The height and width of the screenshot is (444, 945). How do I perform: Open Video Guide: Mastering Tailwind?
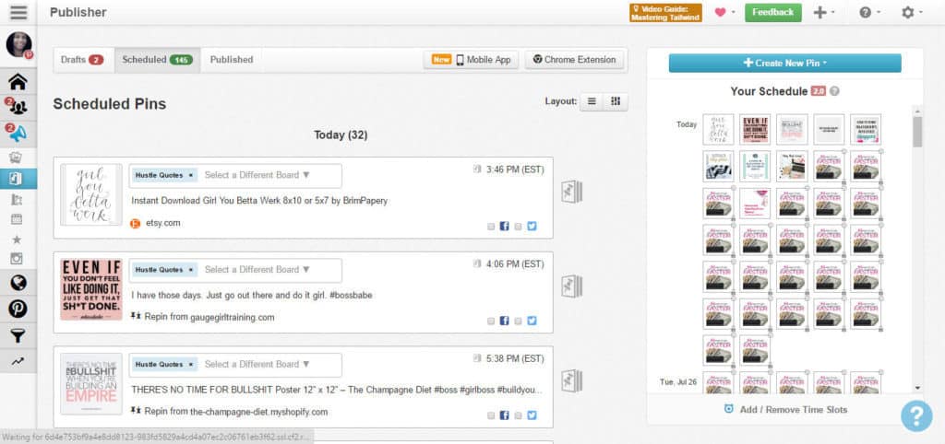coord(665,13)
